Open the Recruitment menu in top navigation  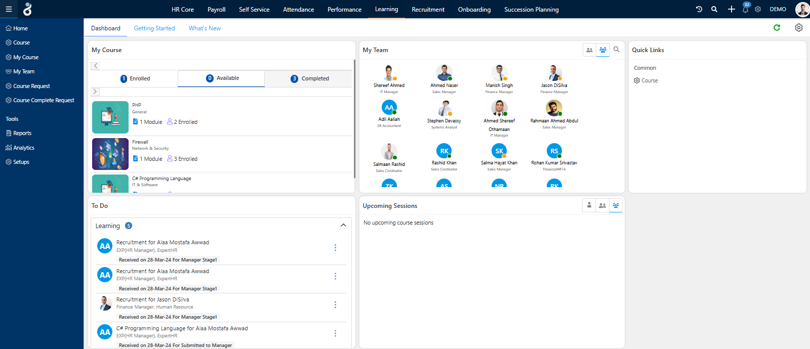pos(428,9)
